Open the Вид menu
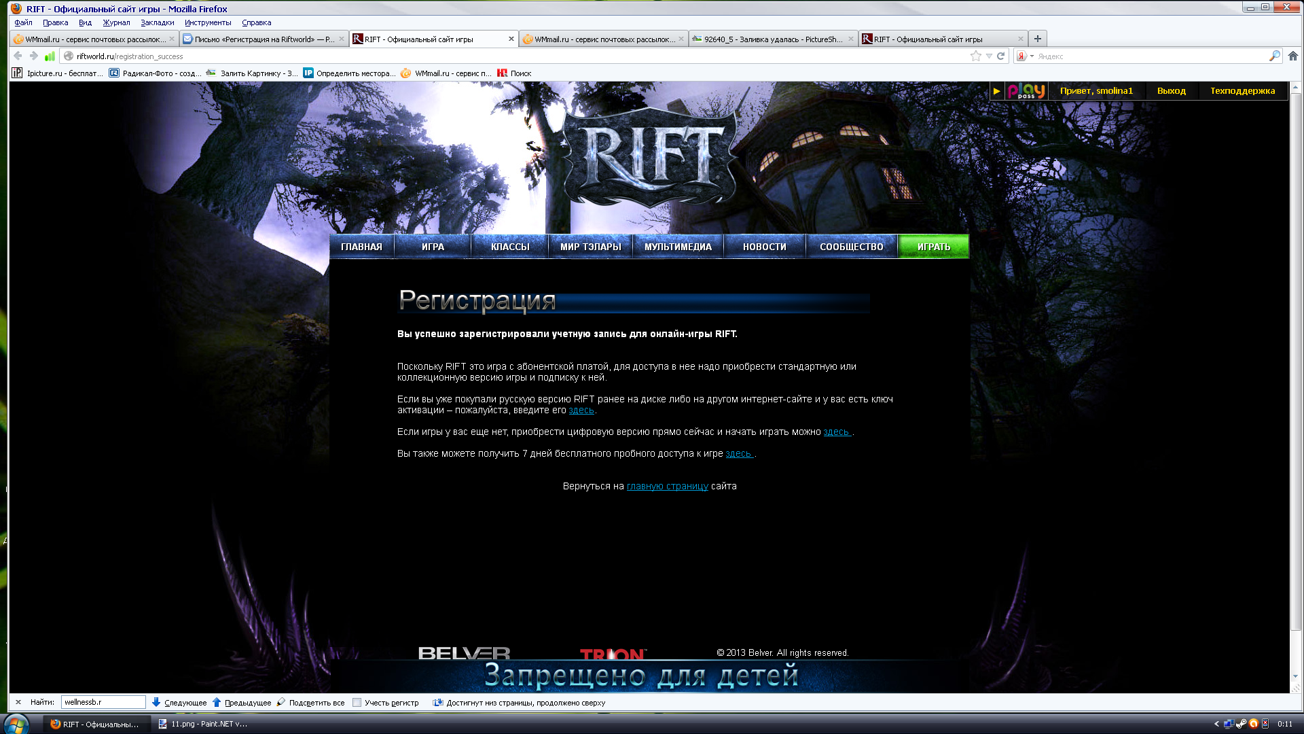This screenshot has width=1304, height=734. [x=85, y=22]
